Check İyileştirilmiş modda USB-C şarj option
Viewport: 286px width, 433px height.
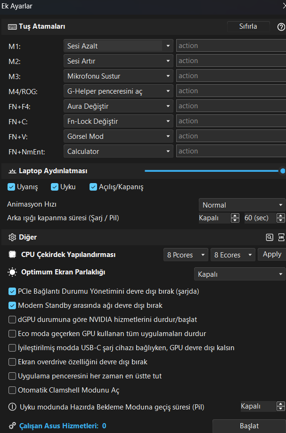tap(12, 348)
